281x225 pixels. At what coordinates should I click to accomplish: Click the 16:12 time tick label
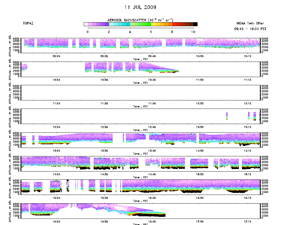click(x=248, y=198)
